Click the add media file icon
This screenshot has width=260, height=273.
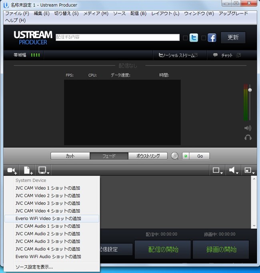(x=28, y=171)
